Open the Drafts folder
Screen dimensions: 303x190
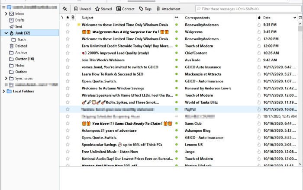(20, 20)
